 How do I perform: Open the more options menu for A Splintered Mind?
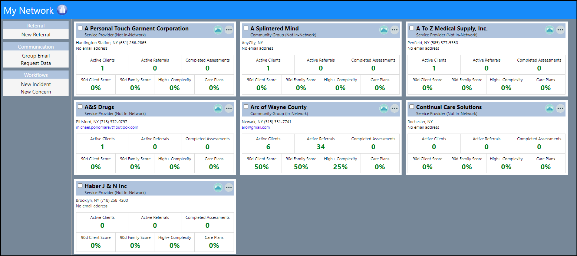coord(395,30)
